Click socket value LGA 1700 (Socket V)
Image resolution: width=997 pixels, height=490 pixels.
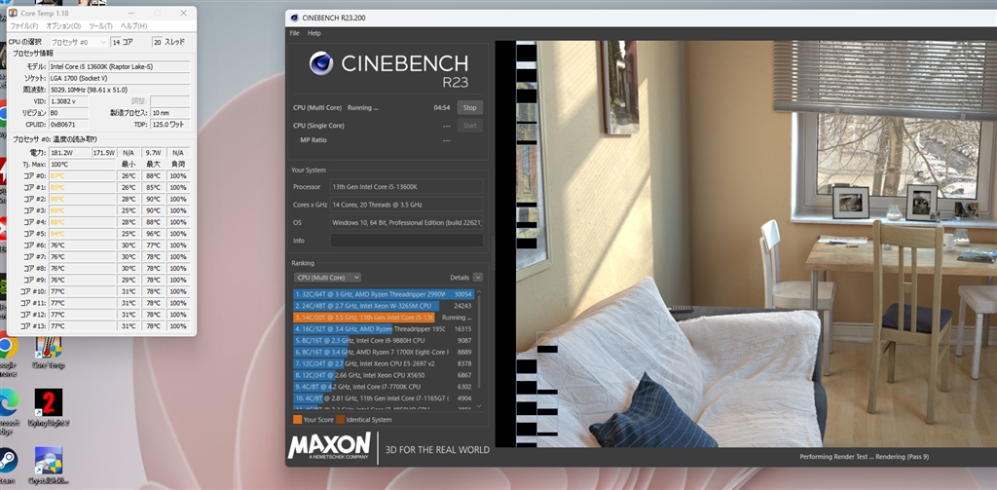coord(119,78)
